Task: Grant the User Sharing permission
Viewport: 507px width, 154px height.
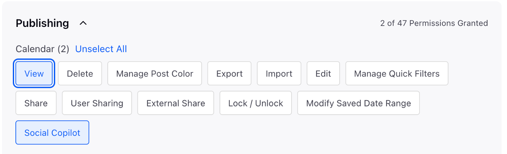Action: pyautogui.click(x=97, y=103)
